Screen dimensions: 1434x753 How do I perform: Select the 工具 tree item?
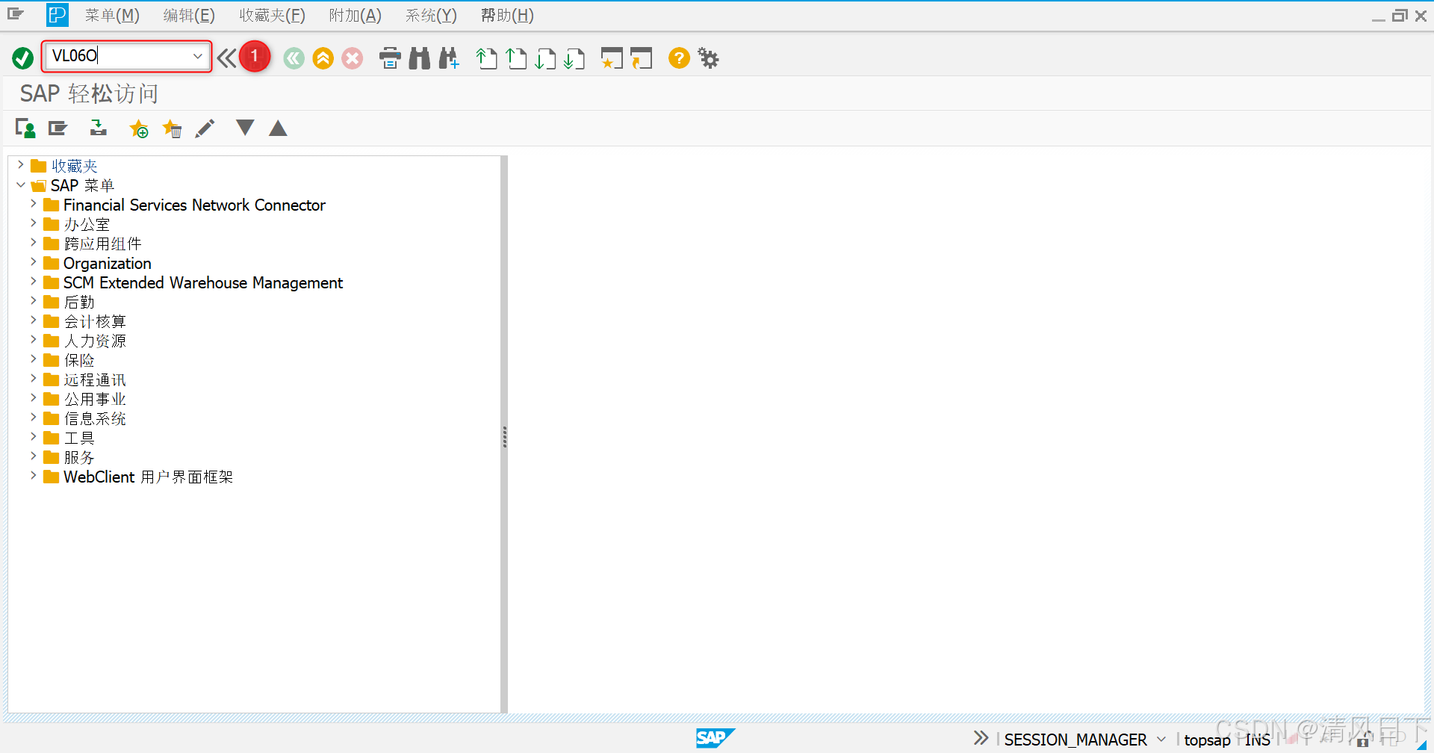[x=79, y=438]
